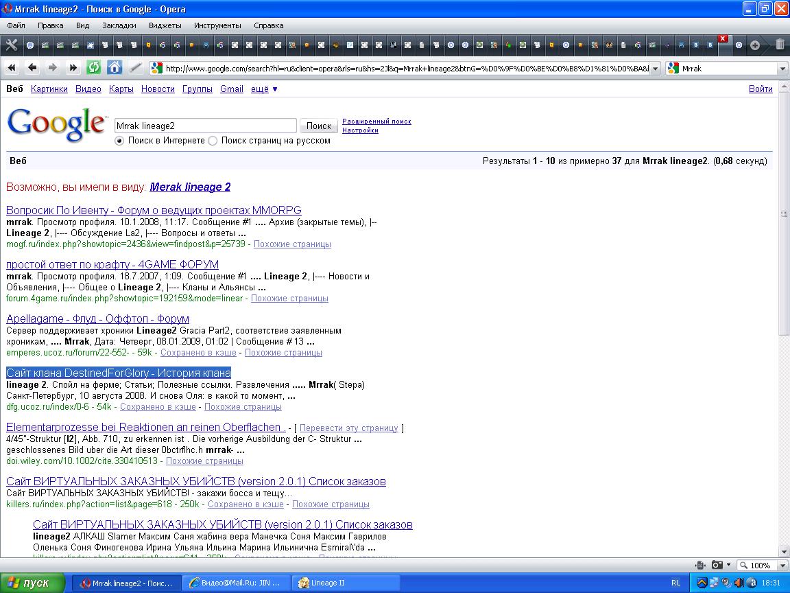Click the URL address bar
This screenshot has height=593, width=790.
[407, 68]
